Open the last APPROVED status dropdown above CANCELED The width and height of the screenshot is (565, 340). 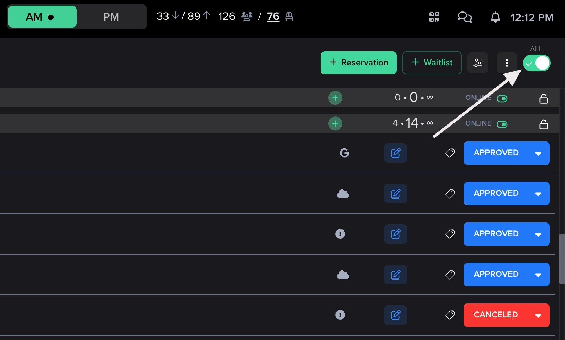(x=538, y=275)
